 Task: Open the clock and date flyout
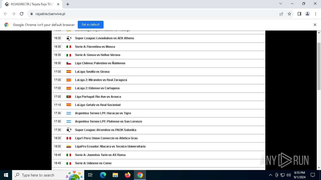click(x=300, y=175)
